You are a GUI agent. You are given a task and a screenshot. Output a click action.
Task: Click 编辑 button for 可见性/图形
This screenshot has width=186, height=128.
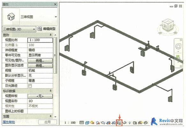click(40, 61)
